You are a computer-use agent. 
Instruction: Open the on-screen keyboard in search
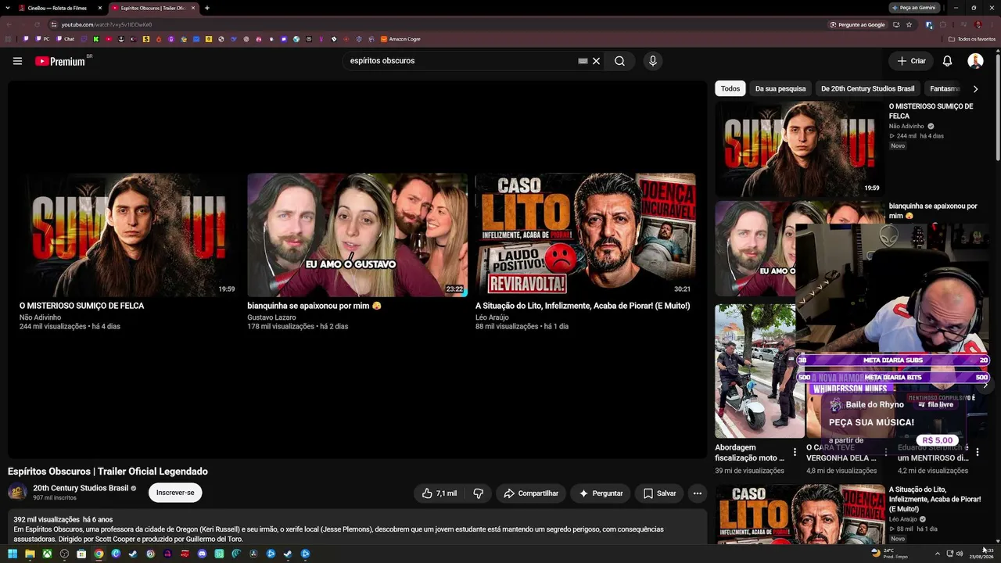click(583, 61)
